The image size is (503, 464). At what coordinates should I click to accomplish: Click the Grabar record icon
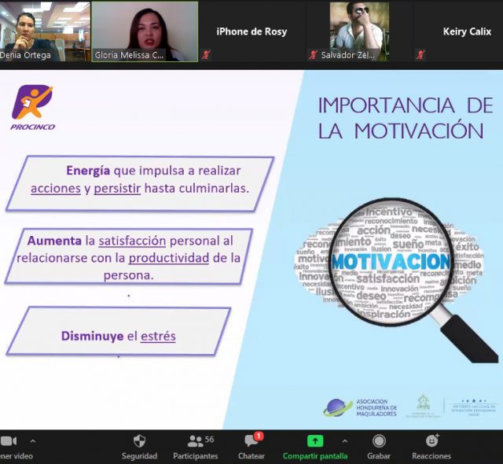pos(379,441)
